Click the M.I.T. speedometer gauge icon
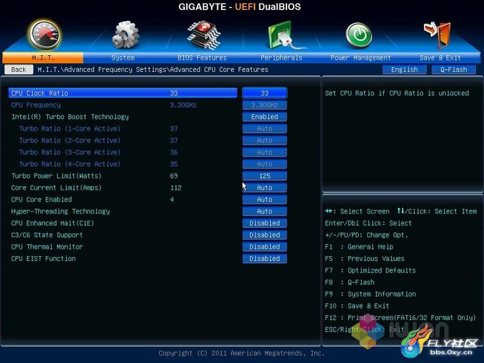The width and height of the screenshot is (484, 363). (44, 35)
